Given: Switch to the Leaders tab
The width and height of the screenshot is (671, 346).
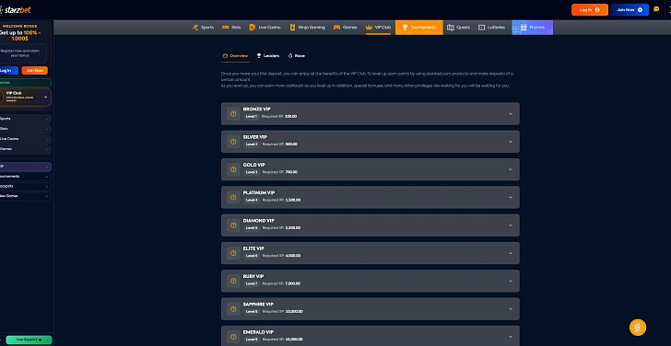Looking at the screenshot, I should tap(268, 56).
